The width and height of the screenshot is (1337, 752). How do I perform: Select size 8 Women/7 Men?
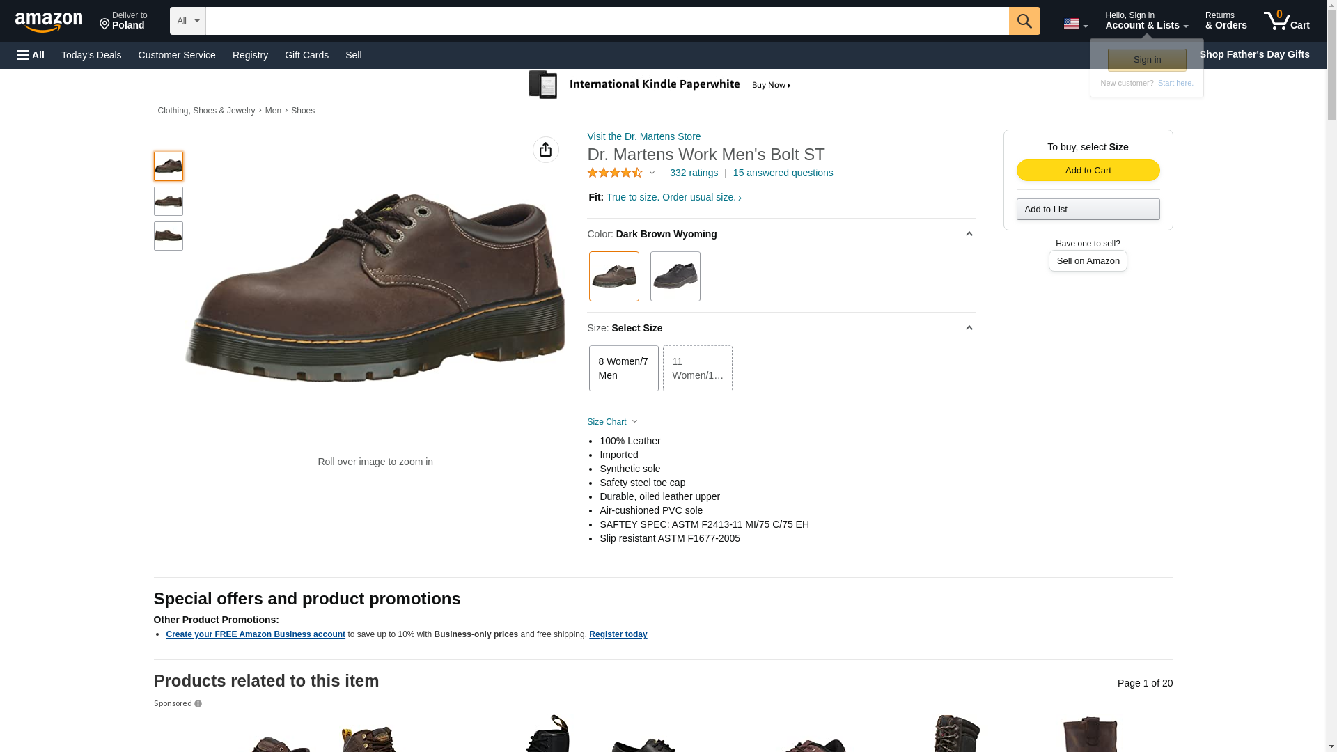623,368
